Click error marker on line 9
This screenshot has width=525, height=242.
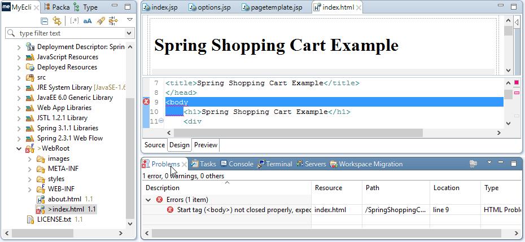pos(146,102)
